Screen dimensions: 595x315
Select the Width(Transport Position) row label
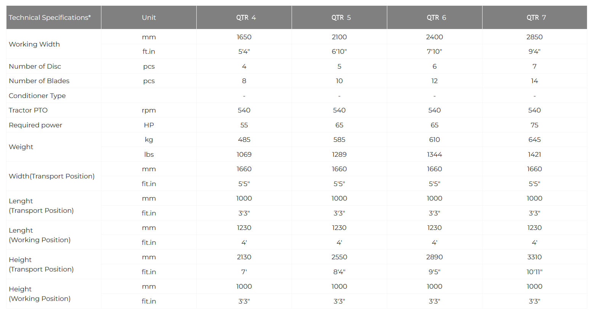(51, 176)
